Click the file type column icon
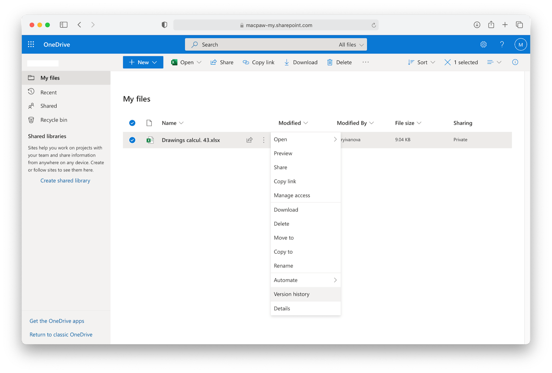 point(149,123)
